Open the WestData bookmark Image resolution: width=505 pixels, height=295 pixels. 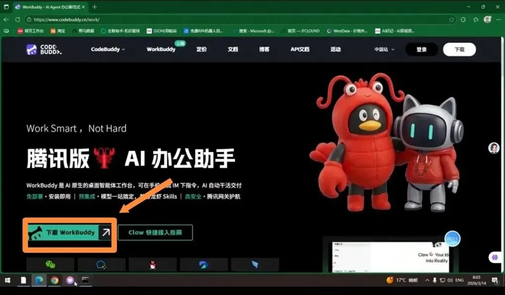(347, 31)
